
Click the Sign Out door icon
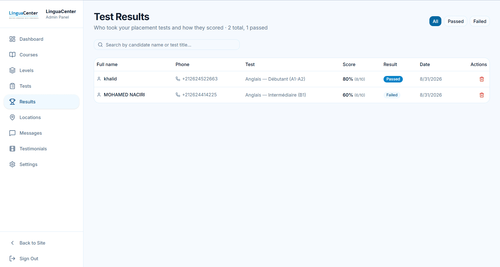coord(12,259)
